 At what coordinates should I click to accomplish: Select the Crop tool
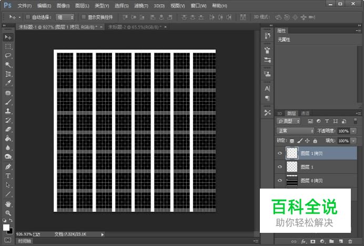8,74
